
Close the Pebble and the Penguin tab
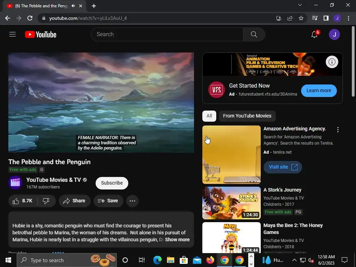tap(81, 6)
